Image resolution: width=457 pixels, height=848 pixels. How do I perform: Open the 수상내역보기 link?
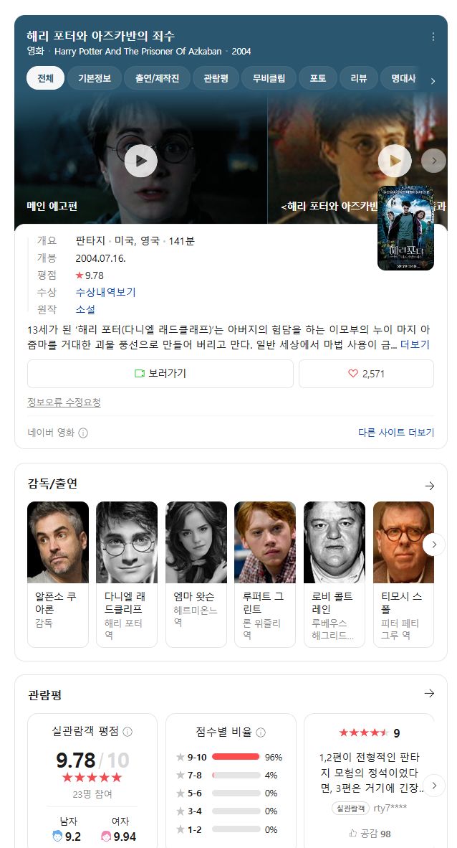tap(106, 293)
